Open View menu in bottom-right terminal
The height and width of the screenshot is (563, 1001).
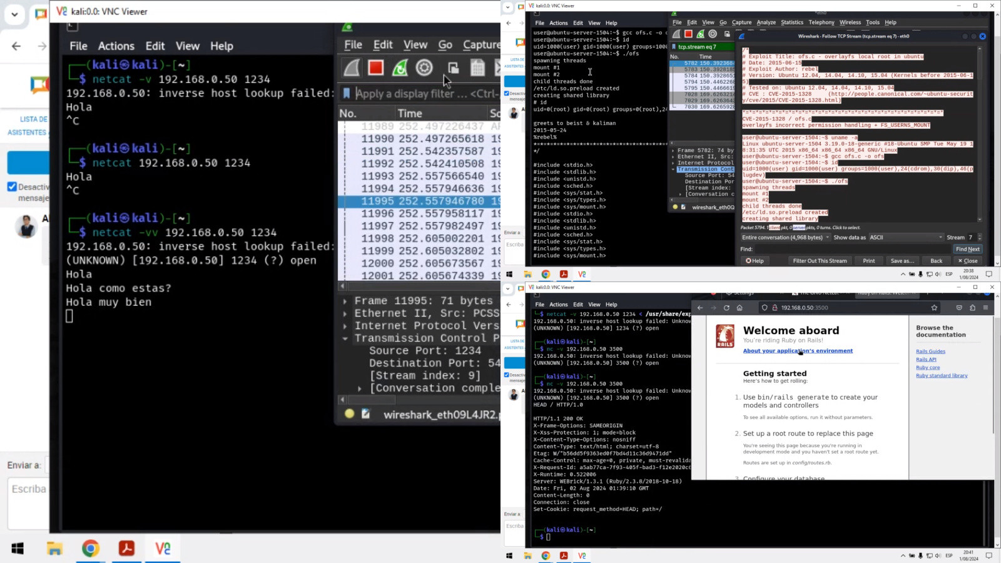(594, 305)
